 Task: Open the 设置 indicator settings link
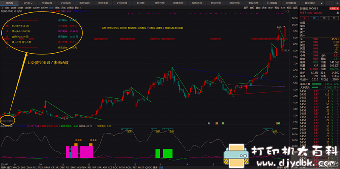click(x=161, y=167)
